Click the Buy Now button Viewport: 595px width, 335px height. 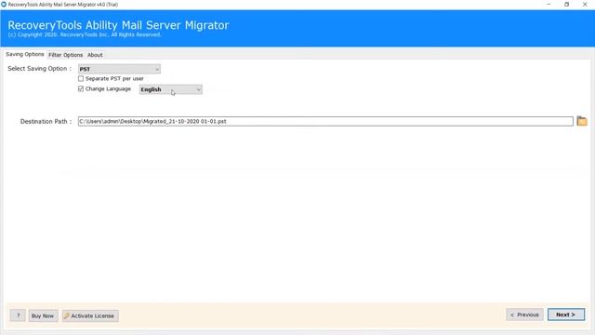pos(43,315)
